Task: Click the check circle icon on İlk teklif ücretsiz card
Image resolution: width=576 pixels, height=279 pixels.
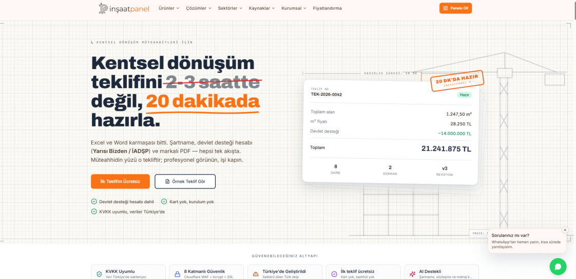Action: click(x=334, y=274)
